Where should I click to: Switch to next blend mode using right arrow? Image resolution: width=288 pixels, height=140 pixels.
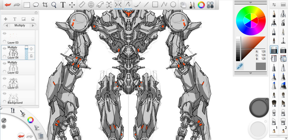pos(33,25)
